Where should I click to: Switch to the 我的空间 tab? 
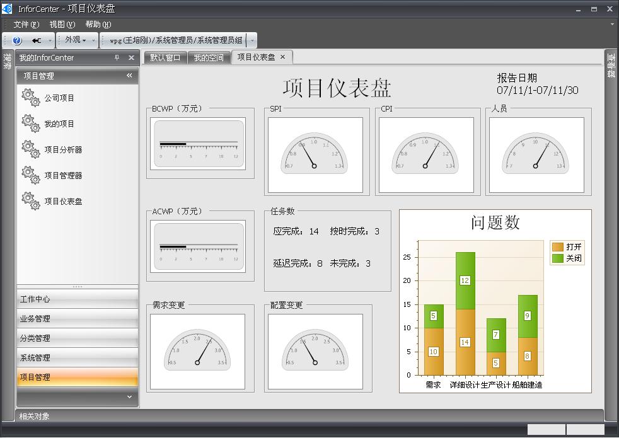pyautogui.click(x=209, y=57)
